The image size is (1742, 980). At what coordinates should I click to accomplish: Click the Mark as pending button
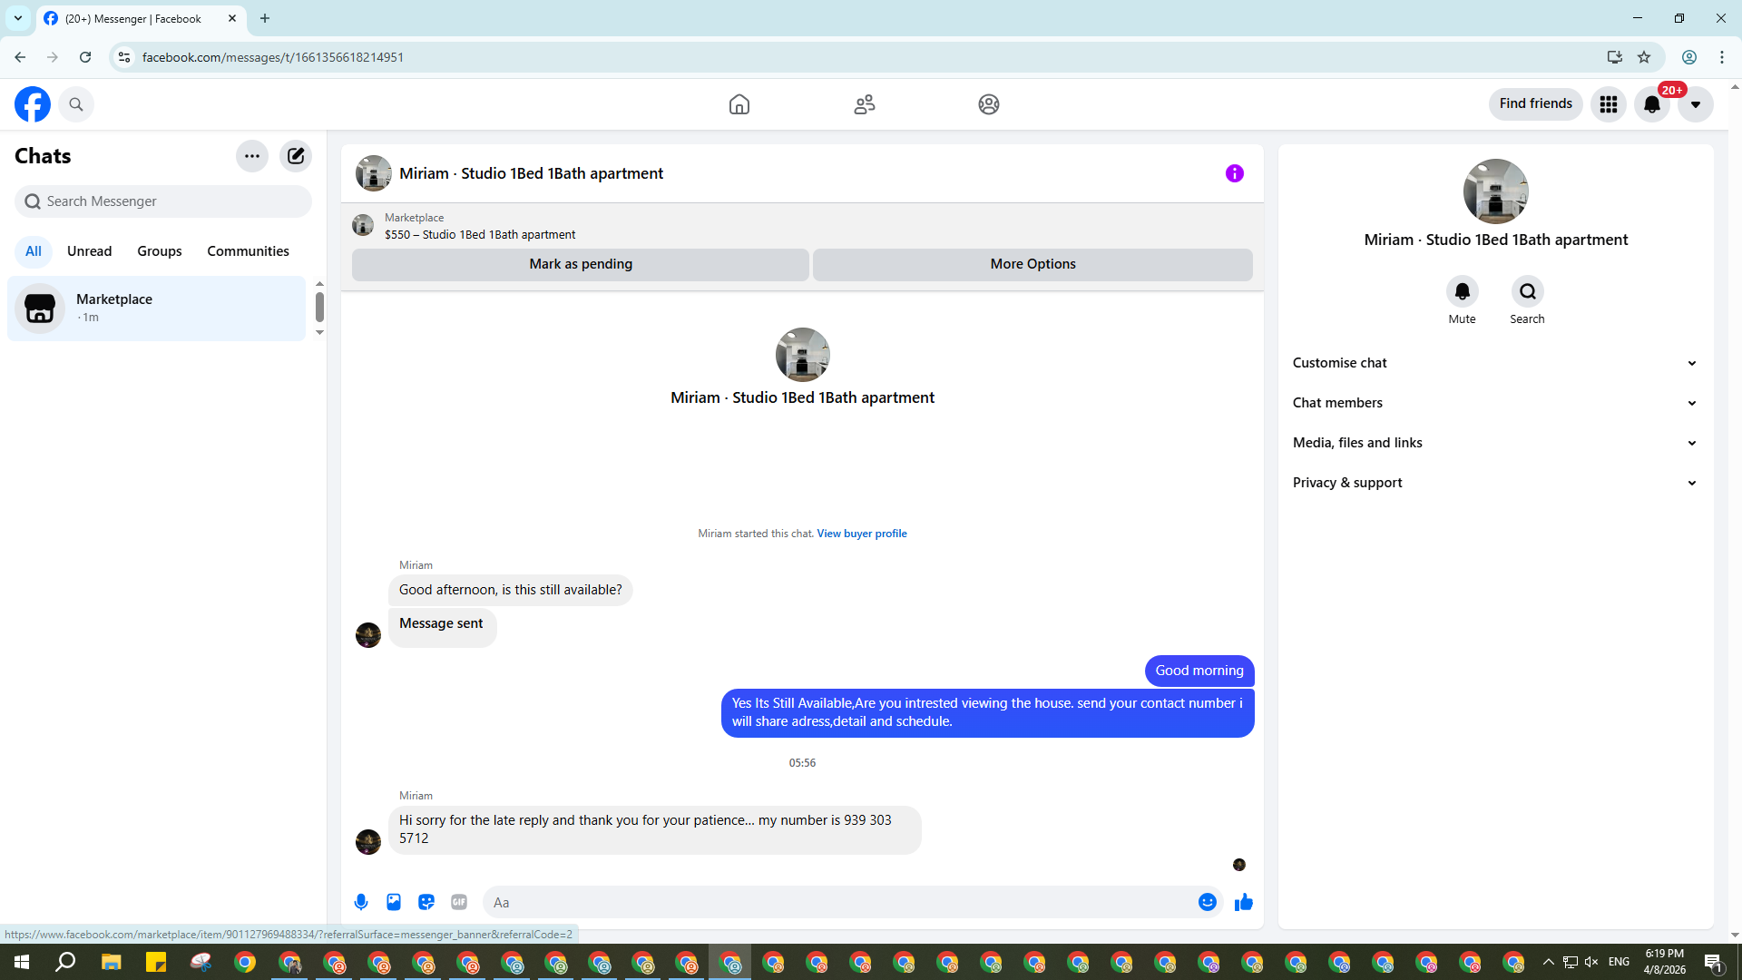(x=581, y=264)
